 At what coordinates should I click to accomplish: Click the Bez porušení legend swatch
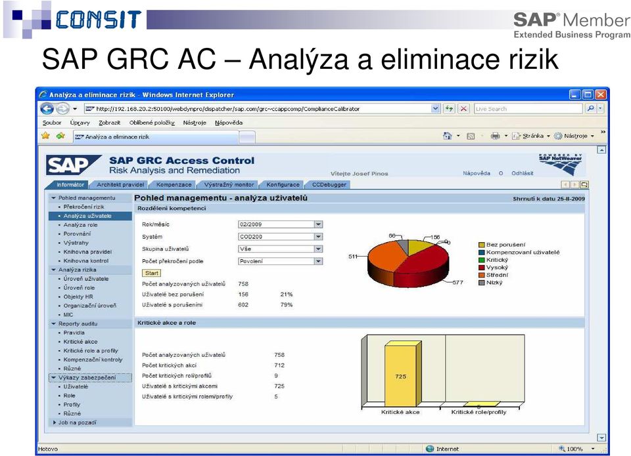point(481,245)
